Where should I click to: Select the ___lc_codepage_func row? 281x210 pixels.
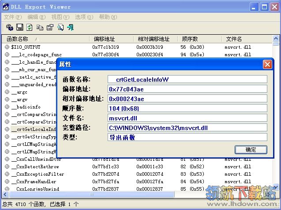(x=137, y=54)
